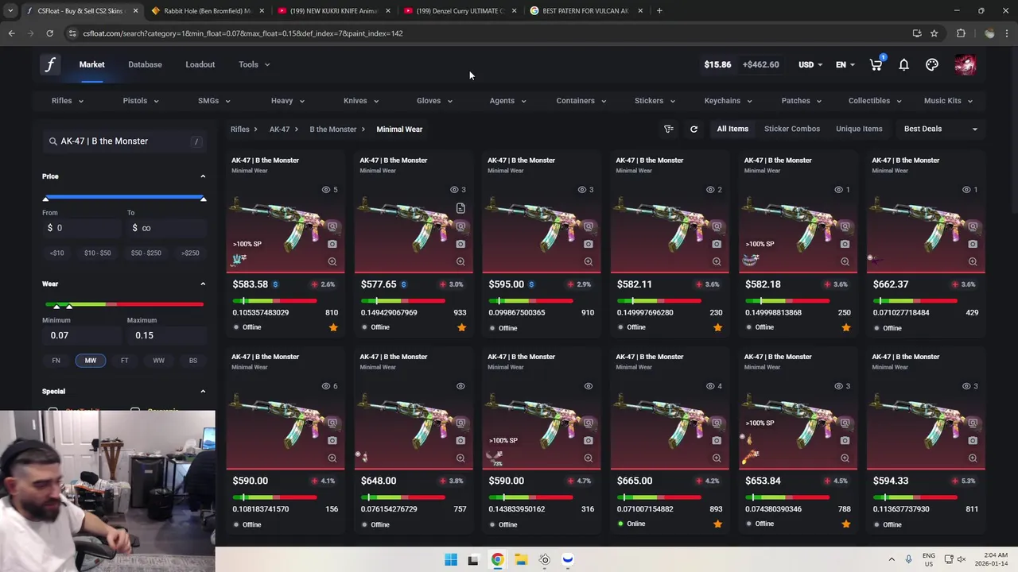
Task: Select the $50 - $250 price preset
Action: [146, 253]
